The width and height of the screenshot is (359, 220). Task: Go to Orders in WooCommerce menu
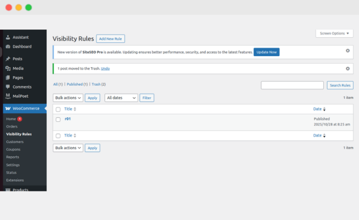(12, 126)
